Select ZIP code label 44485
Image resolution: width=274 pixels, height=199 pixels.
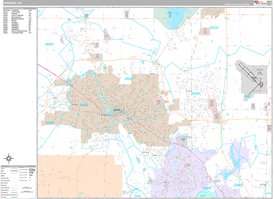click(84, 105)
